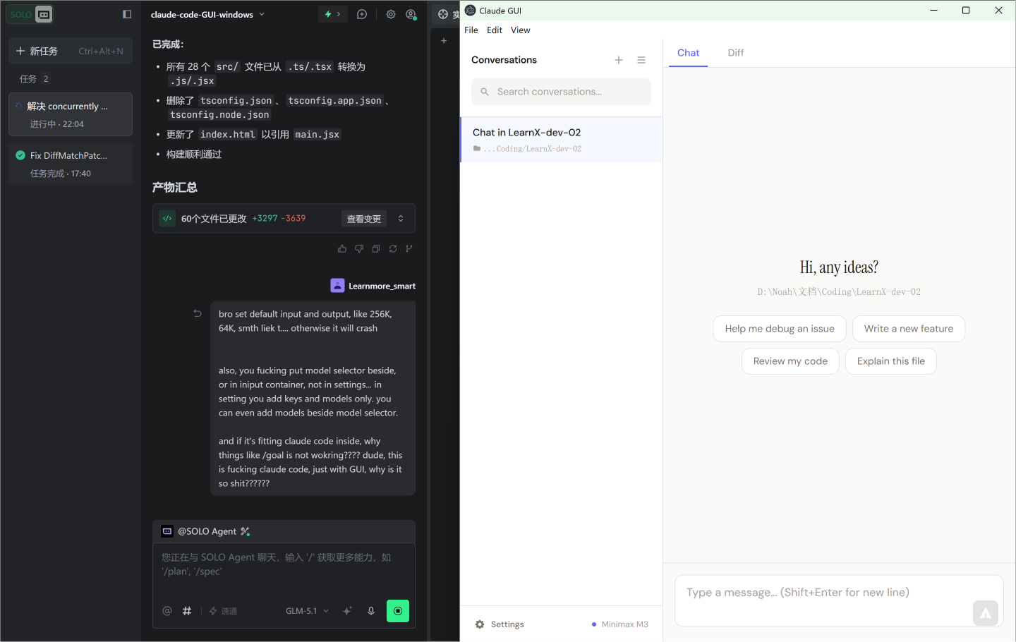
Task: Switch to the Chat tab
Action: tap(689, 53)
